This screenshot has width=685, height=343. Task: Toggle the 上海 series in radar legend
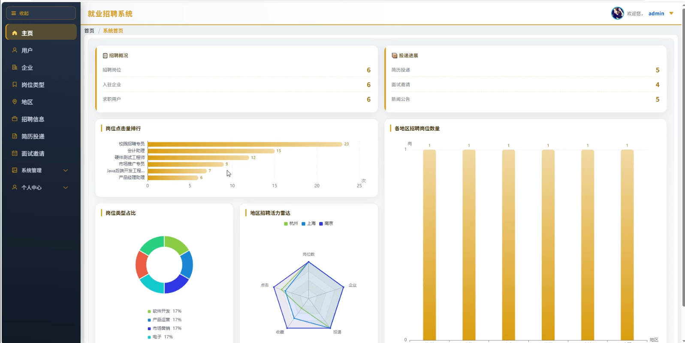(x=309, y=223)
